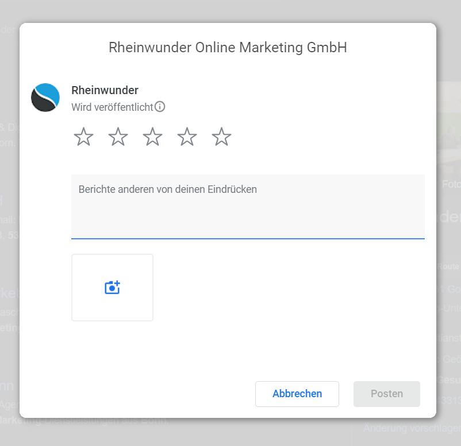Rate with two stars

(x=118, y=137)
